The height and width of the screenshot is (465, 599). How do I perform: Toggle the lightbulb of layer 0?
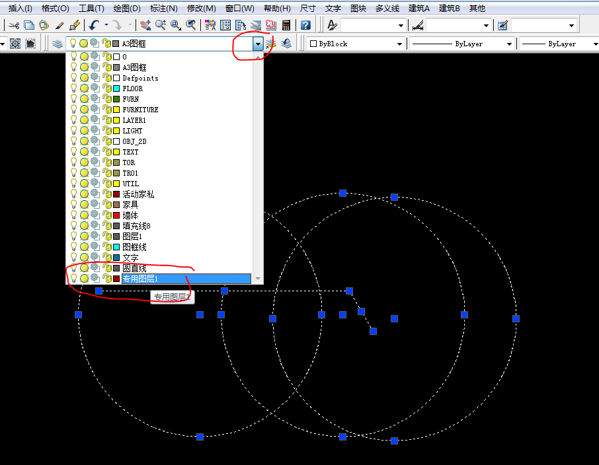coord(73,57)
